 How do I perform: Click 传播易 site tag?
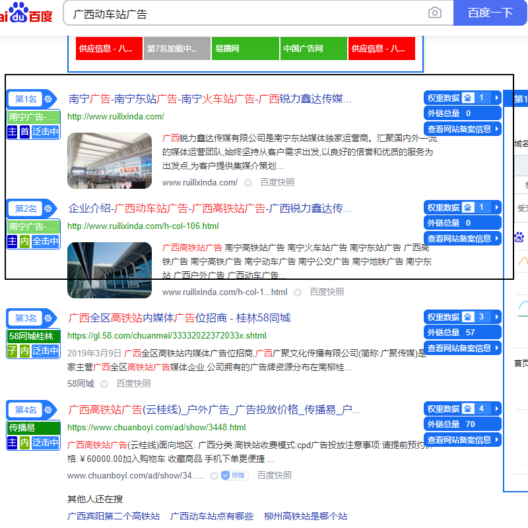pos(34,428)
